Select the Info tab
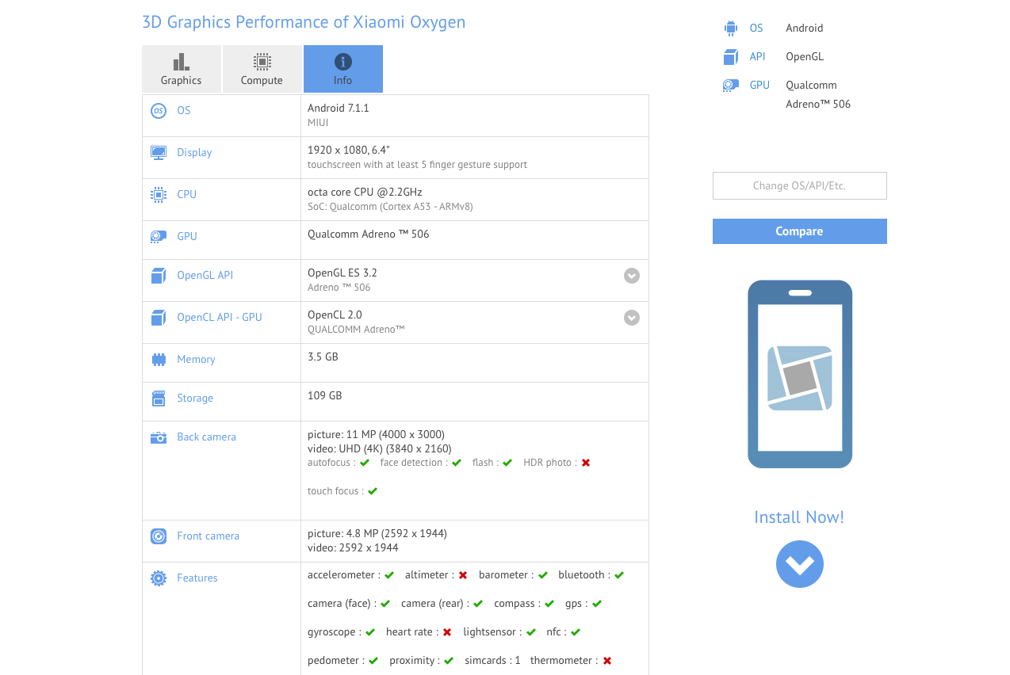Viewport: 1010px width, 675px height. [342, 69]
